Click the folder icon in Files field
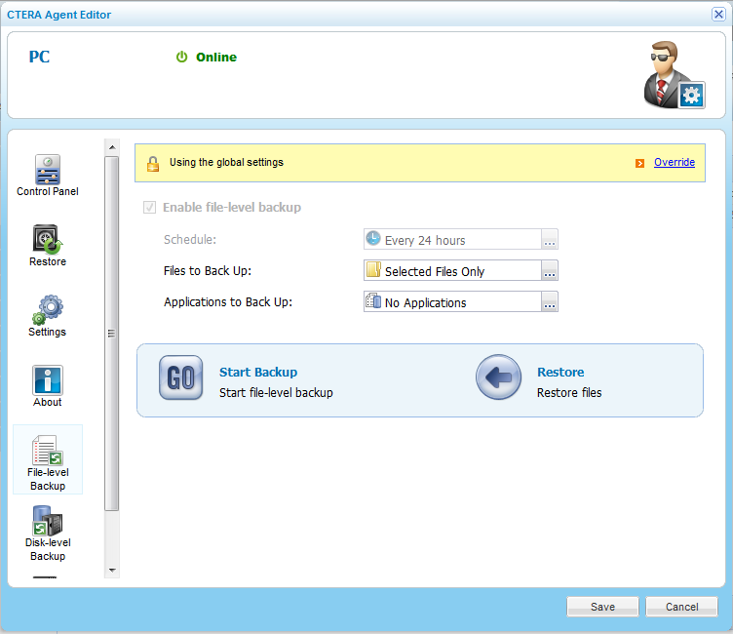The width and height of the screenshot is (733, 634). pos(373,269)
